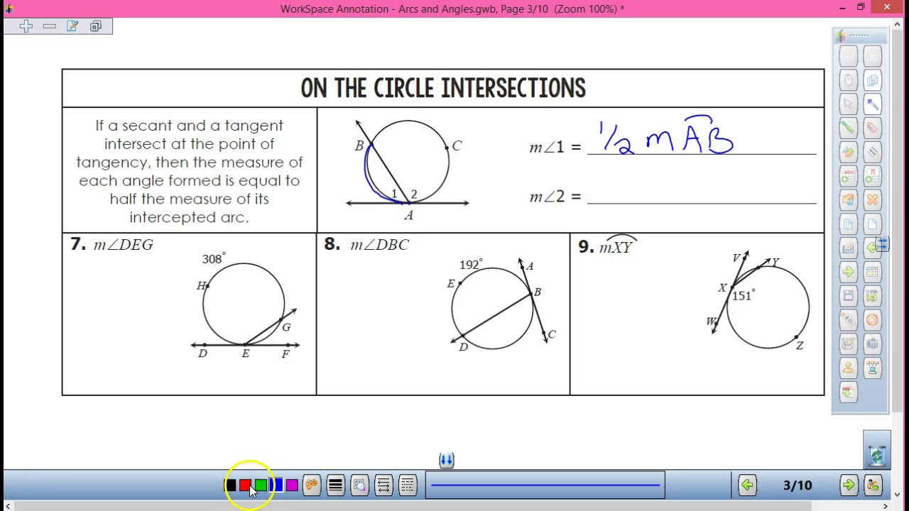The width and height of the screenshot is (909, 511).
Task: Click the 'ON THE CIRCLE INTERSECTIONS' heading
Action: (443, 89)
